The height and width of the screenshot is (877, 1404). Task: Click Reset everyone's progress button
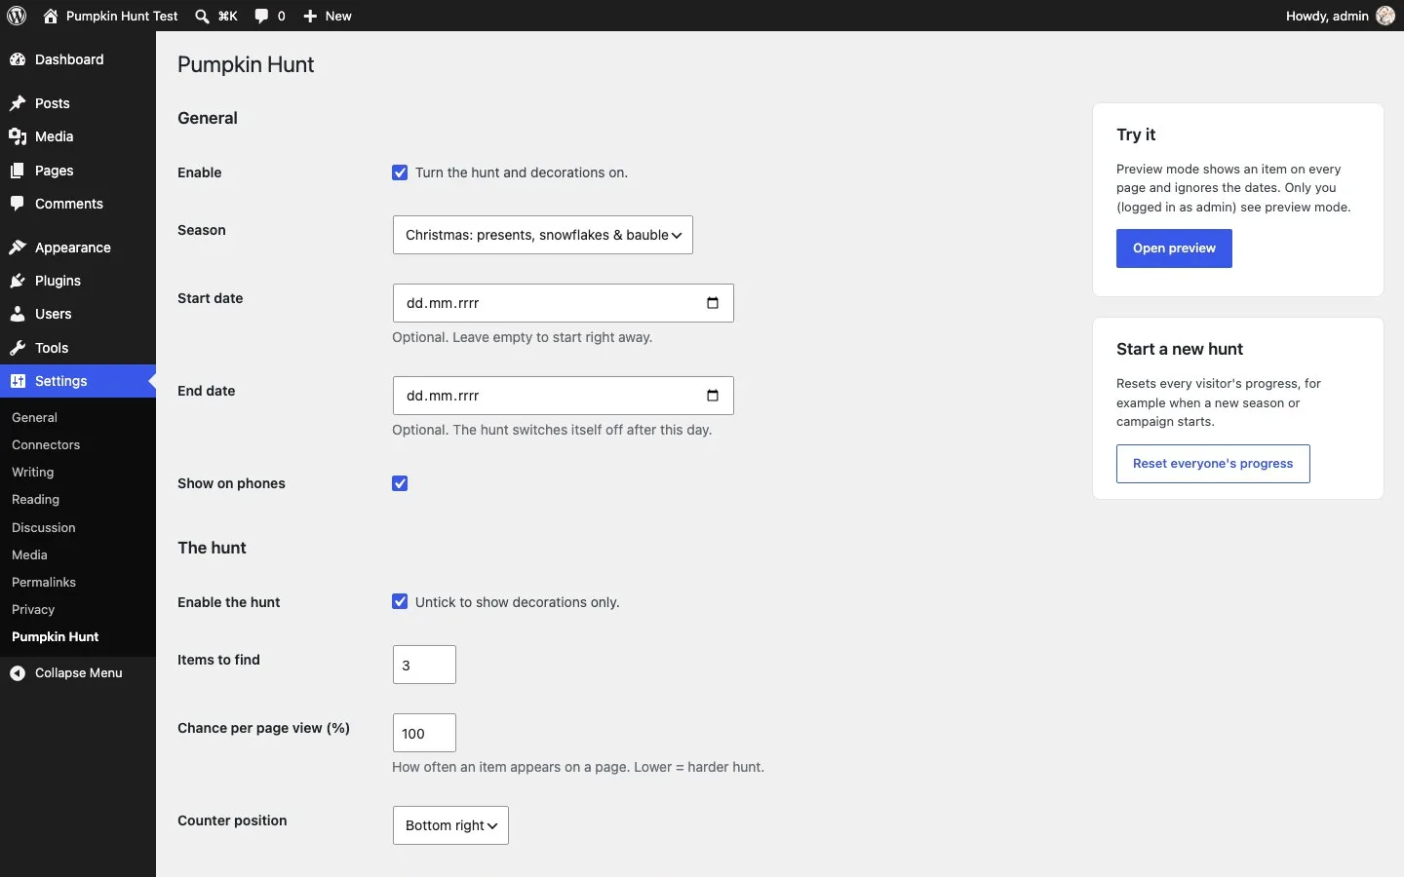pos(1213,464)
